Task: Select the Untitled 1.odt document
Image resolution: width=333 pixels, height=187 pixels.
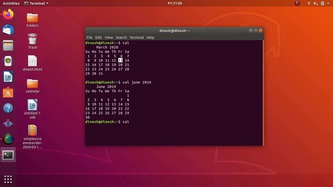Action: click(32, 109)
